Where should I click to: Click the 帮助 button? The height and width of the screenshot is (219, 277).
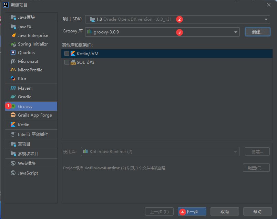(257, 211)
